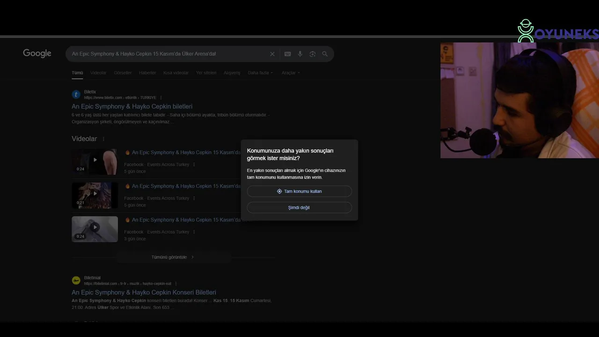599x337 pixels.
Task: Open the title link of the 0:21 video
Action: pos(183,186)
